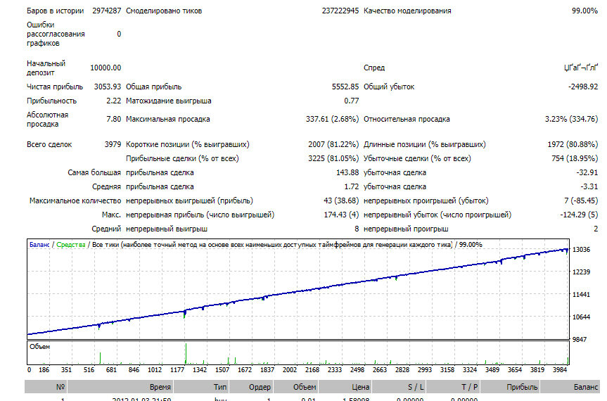The image size is (607, 401).
Task: Click the 13036 label on chart axis
Action: [x=581, y=250]
